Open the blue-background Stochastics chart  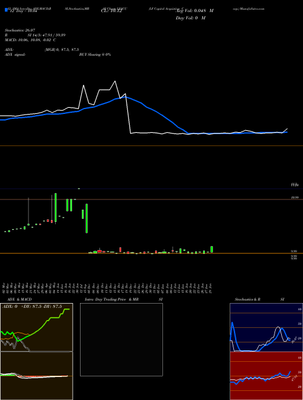[x=266, y=327]
